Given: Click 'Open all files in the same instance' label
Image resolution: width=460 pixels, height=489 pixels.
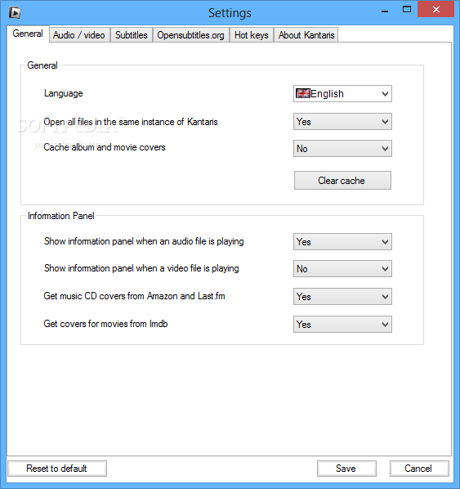Looking at the screenshot, I should (131, 122).
